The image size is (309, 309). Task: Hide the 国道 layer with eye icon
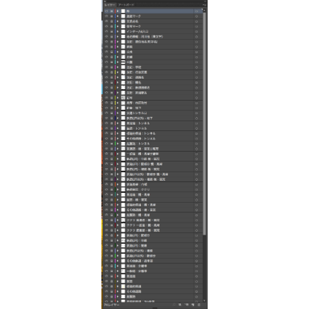pyautogui.click(x=106, y=281)
